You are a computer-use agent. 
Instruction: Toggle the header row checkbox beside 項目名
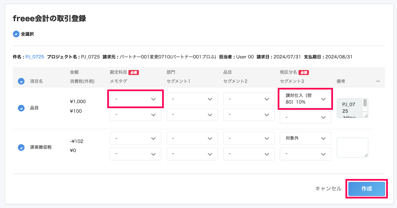click(x=21, y=81)
